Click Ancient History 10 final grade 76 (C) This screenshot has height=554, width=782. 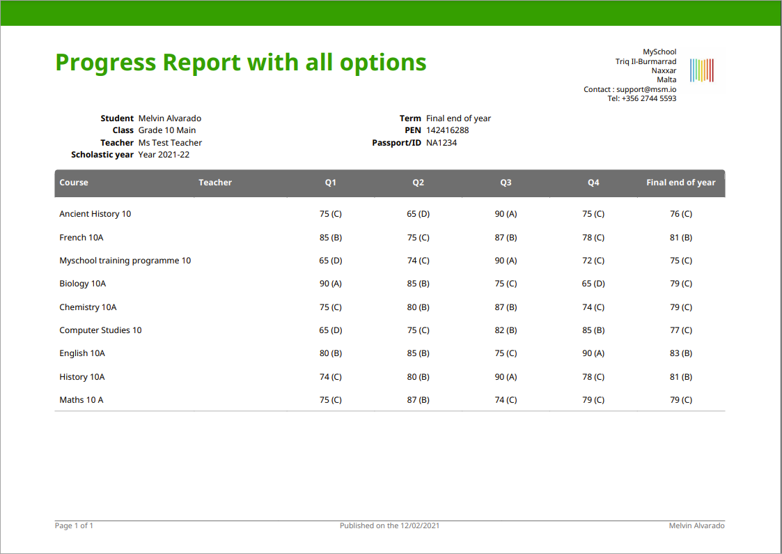point(681,214)
